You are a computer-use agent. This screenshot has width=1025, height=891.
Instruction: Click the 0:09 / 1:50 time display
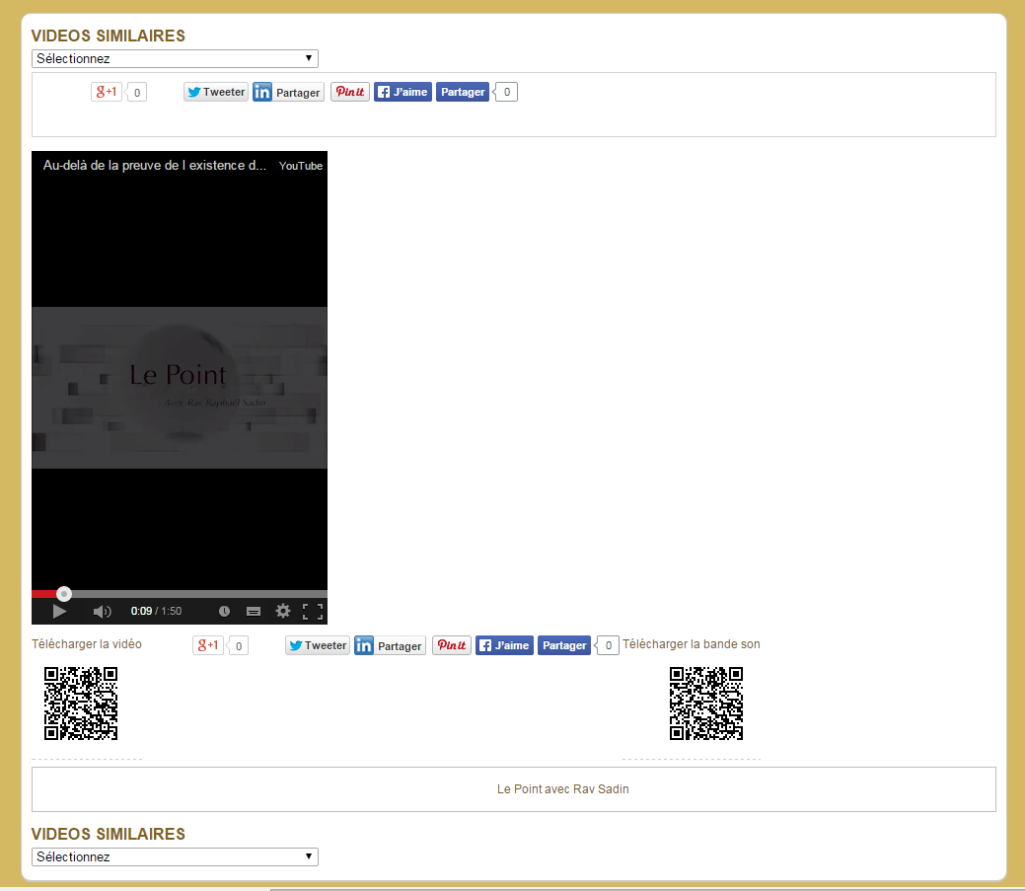[x=156, y=611]
